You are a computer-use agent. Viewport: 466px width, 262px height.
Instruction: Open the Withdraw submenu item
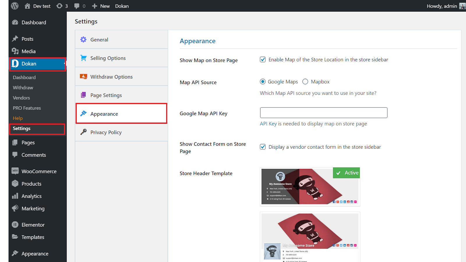(x=23, y=88)
